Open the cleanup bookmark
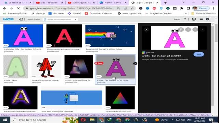Image resolution: width=219 pixels, height=123 pixels. [38, 14]
